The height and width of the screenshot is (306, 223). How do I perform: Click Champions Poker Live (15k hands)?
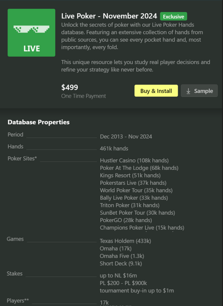pyautogui.click(x=142, y=228)
